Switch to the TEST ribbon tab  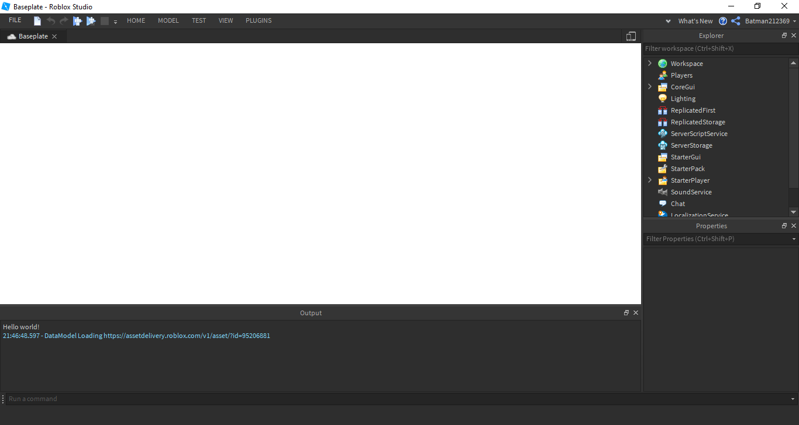pyautogui.click(x=199, y=20)
